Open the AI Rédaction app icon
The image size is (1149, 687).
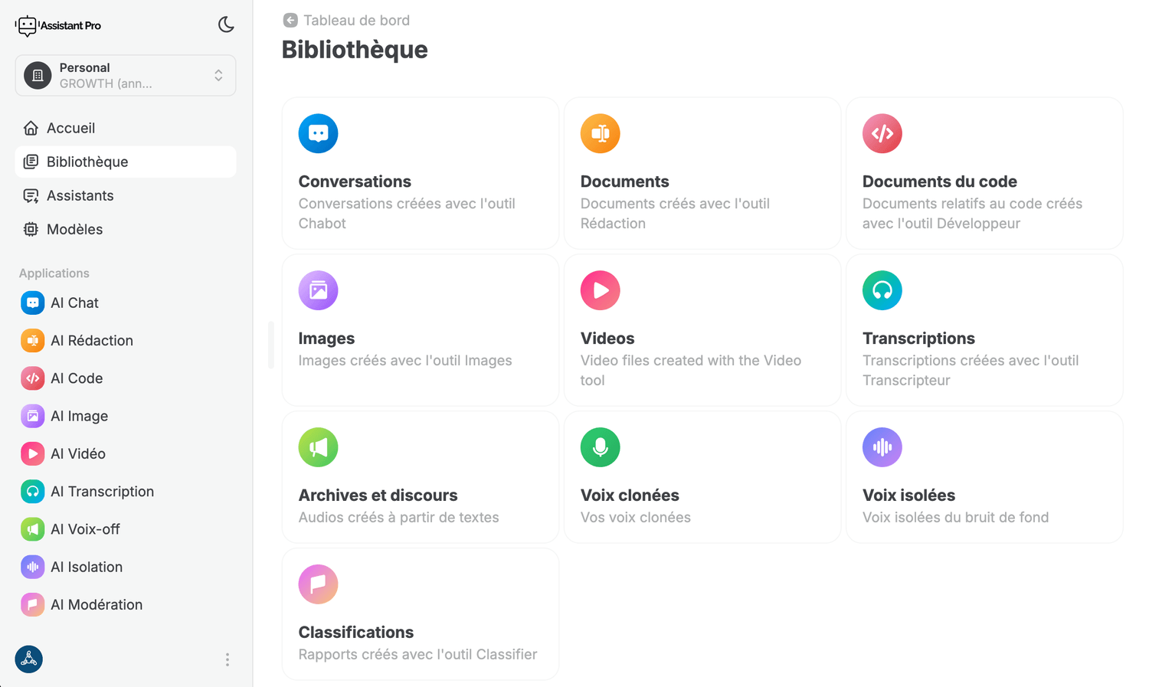click(32, 340)
